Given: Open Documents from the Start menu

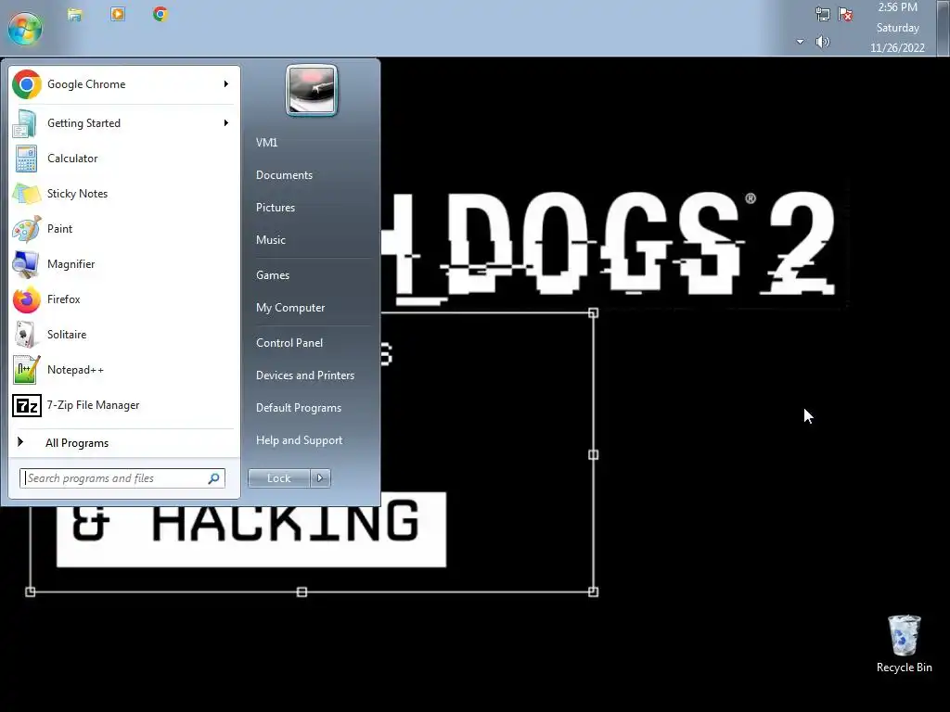Looking at the screenshot, I should (x=284, y=175).
